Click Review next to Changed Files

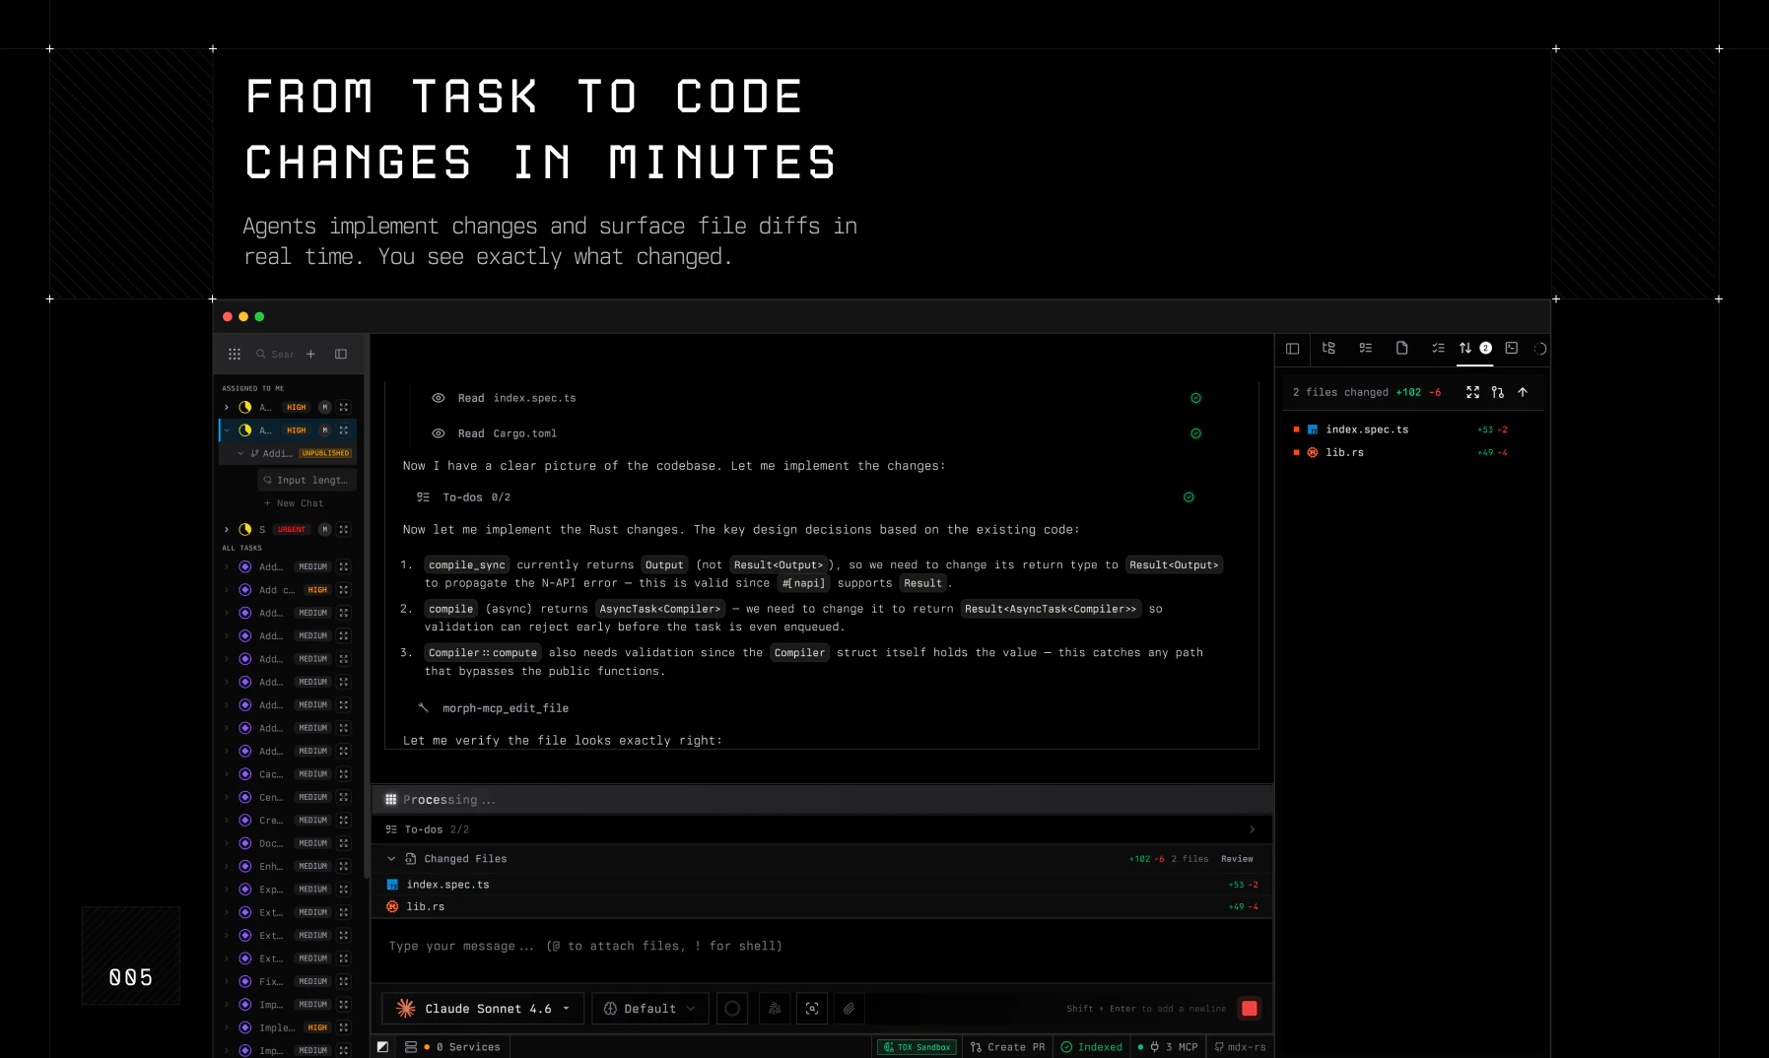coord(1237,858)
